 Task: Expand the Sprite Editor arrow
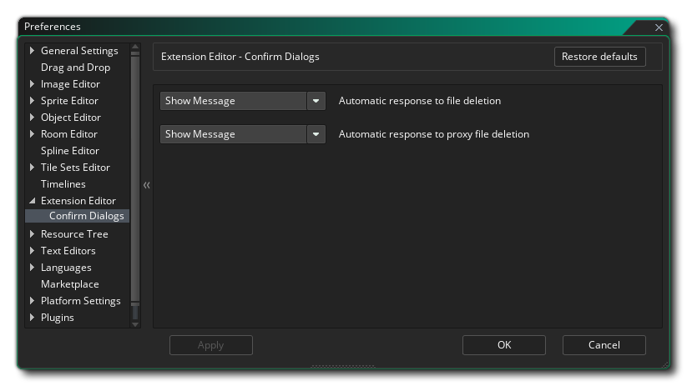click(x=33, y=101)
